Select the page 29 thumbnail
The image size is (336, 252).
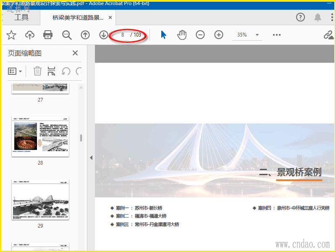[x=40, y=200]
